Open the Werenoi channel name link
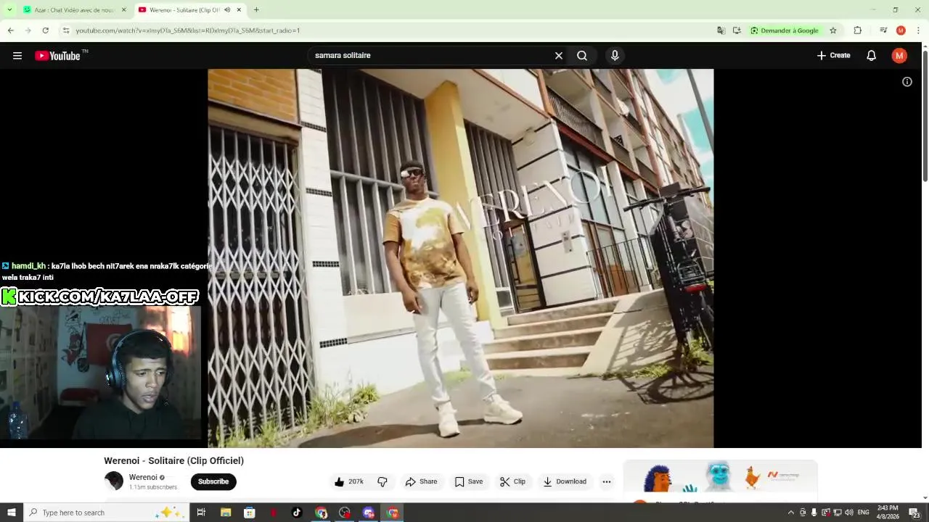 pos(143,477)
